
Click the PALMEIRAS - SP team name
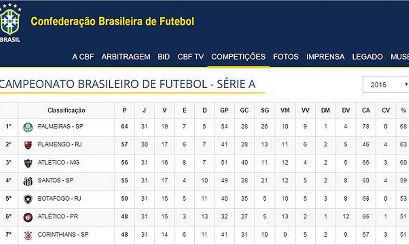[x=60, y=127]
